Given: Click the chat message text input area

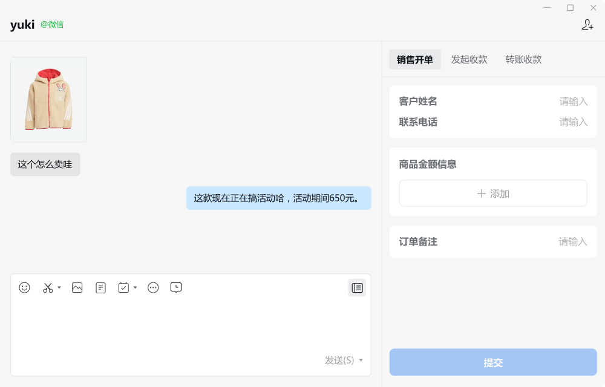Looking at the screenshot, I should point(191,326).
